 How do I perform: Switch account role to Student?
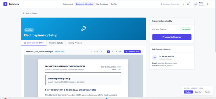tap(188, 92)
